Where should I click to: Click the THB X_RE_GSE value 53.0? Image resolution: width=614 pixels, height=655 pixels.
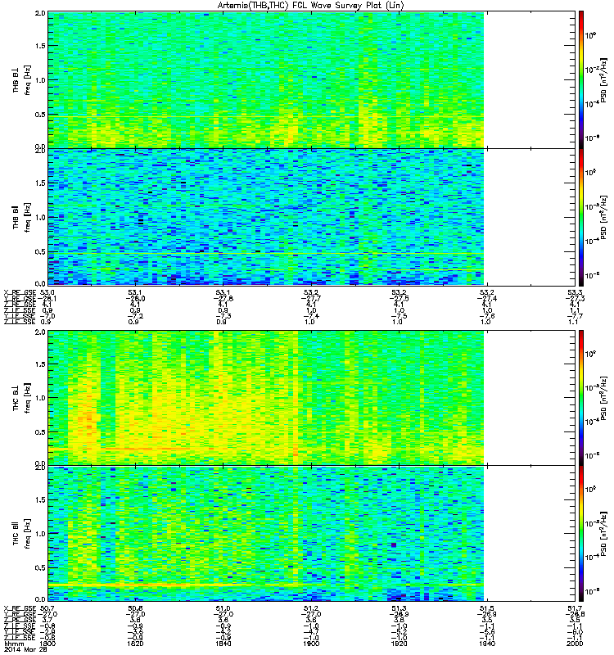pos(47,292)
